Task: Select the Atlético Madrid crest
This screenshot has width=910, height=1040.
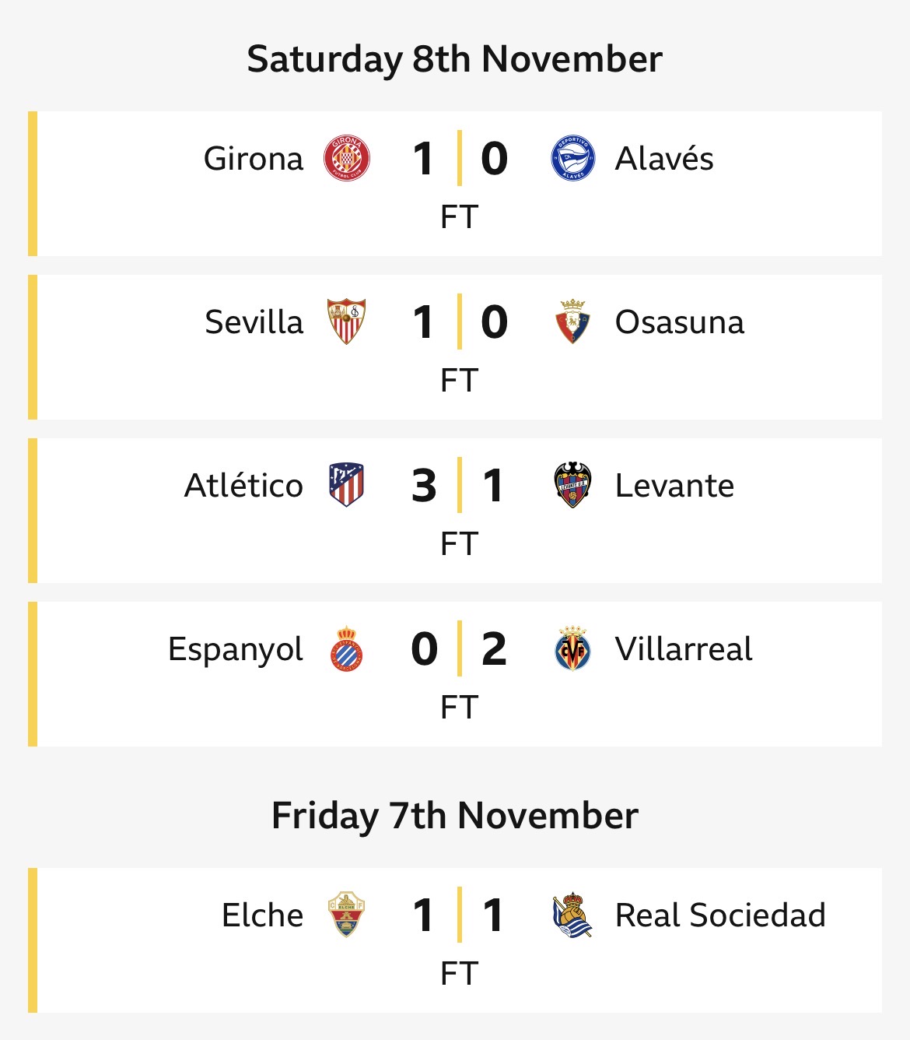Action: point(347,485)
